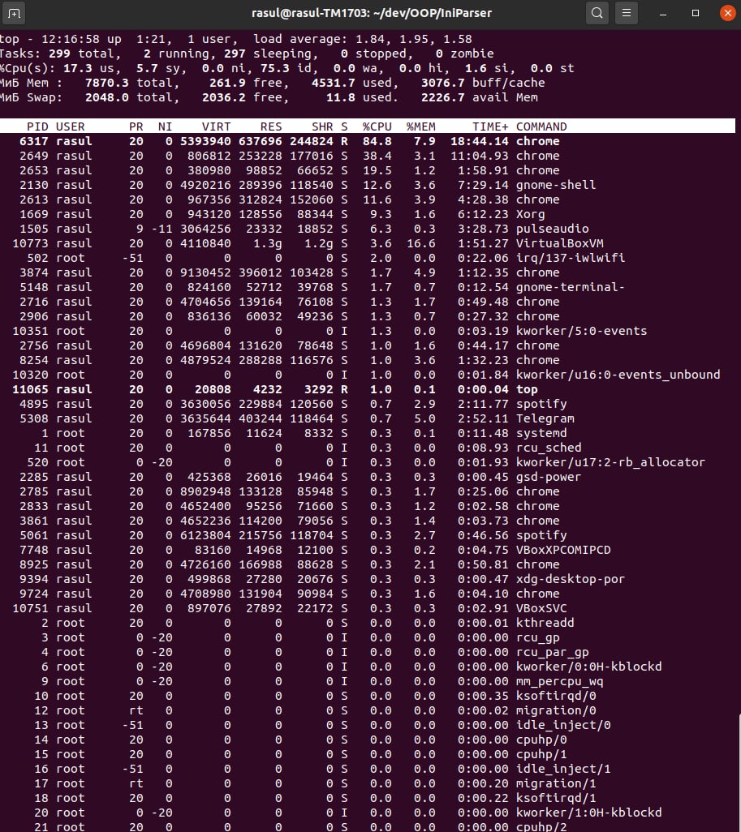Click the systemd command name
The image size is (741, 832).
tap(541, 433)
